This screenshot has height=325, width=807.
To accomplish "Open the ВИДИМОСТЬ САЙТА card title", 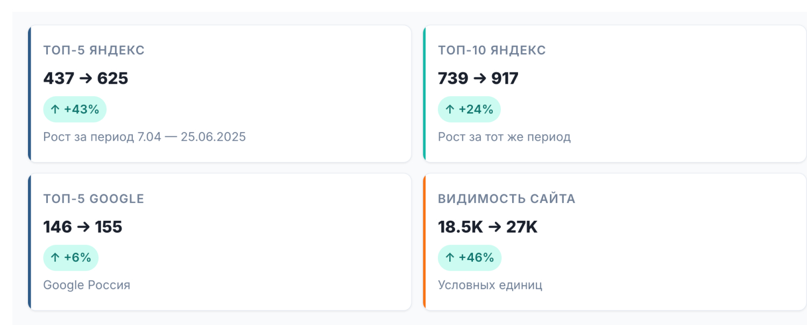I will [506, 199].
